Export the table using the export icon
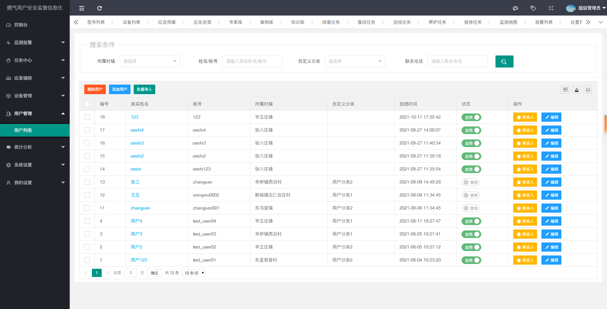The height and width of the screenshot is (309, 607). pos(576,90)
